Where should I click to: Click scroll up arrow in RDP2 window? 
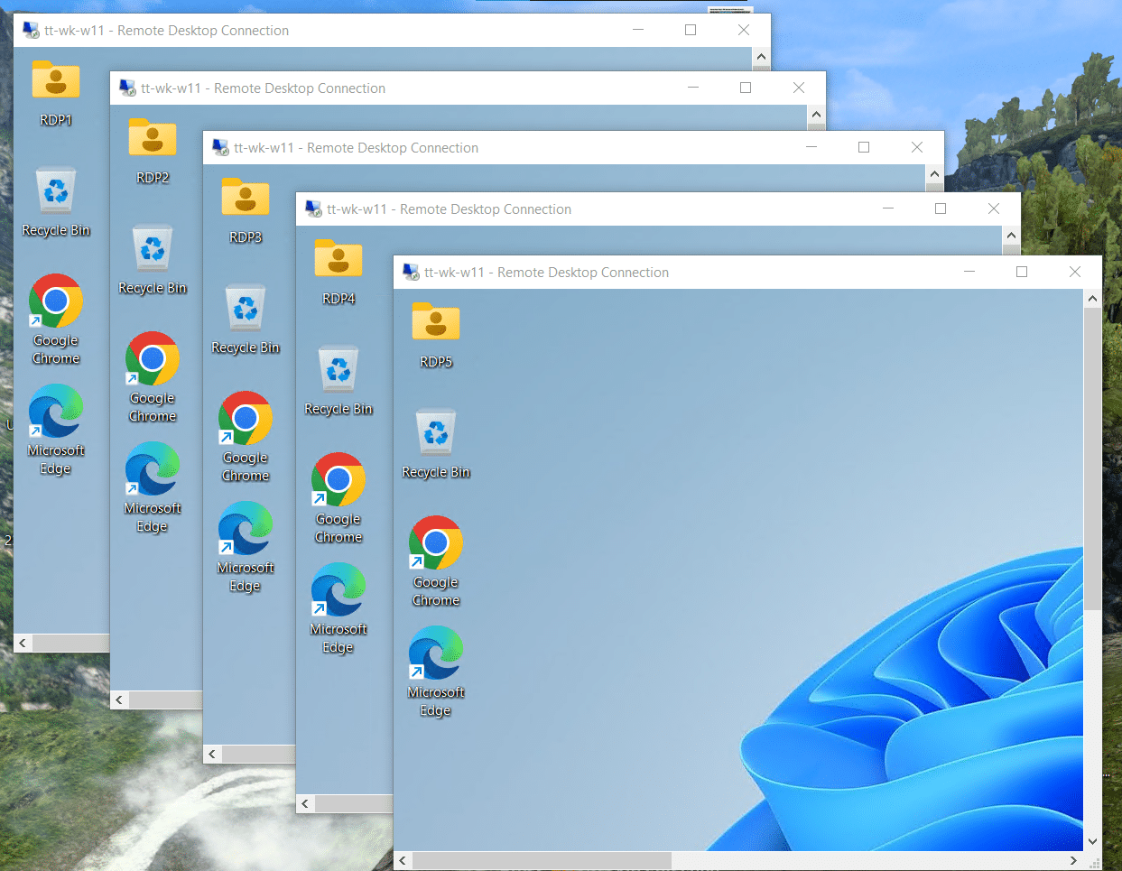pyautogui.click(x=816, y=114)
